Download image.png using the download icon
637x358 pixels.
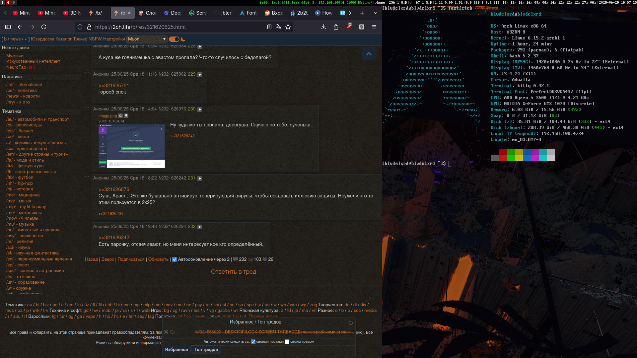126,116
